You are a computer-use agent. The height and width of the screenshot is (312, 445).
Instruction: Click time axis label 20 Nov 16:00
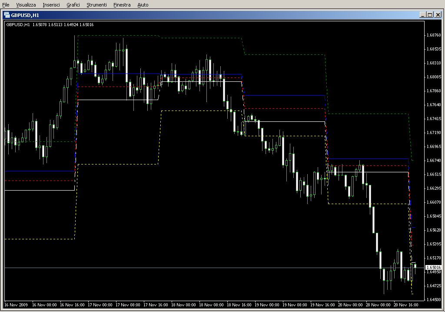tap(406, 305)
